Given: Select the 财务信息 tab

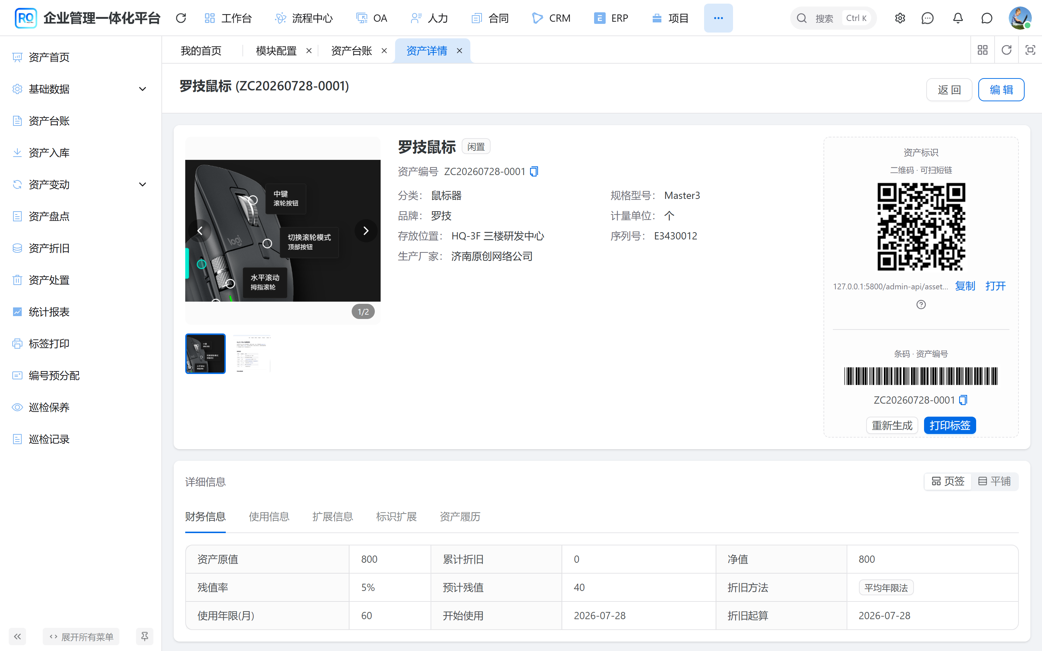Looking at the screenshot, I should coord(206,517).
